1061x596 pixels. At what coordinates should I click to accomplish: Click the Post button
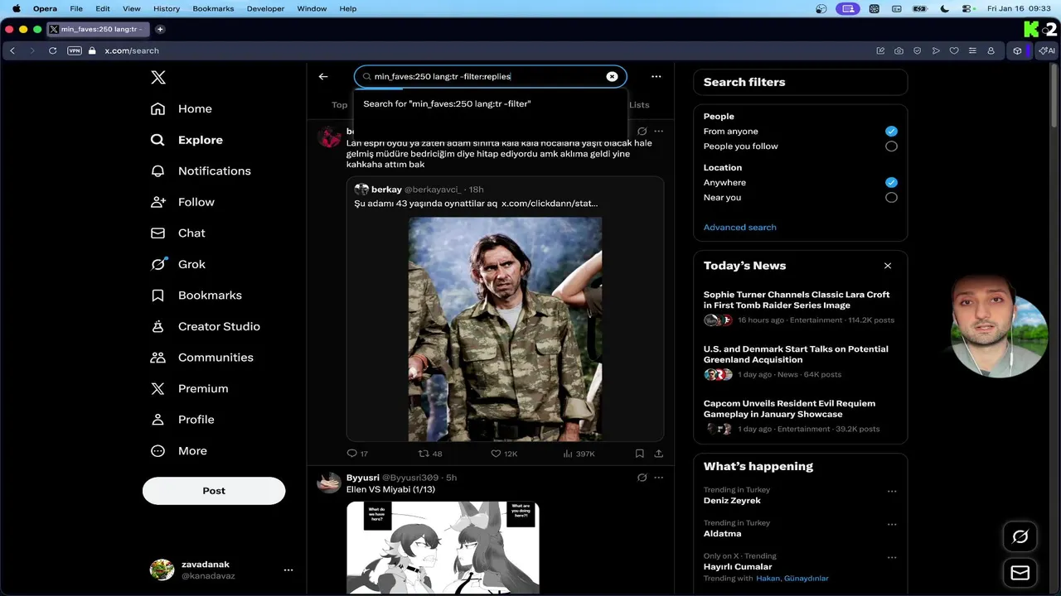coord(214,491)
